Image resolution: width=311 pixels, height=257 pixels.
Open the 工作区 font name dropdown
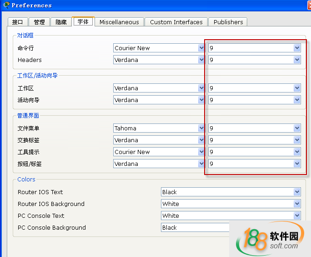pos(159,88)
